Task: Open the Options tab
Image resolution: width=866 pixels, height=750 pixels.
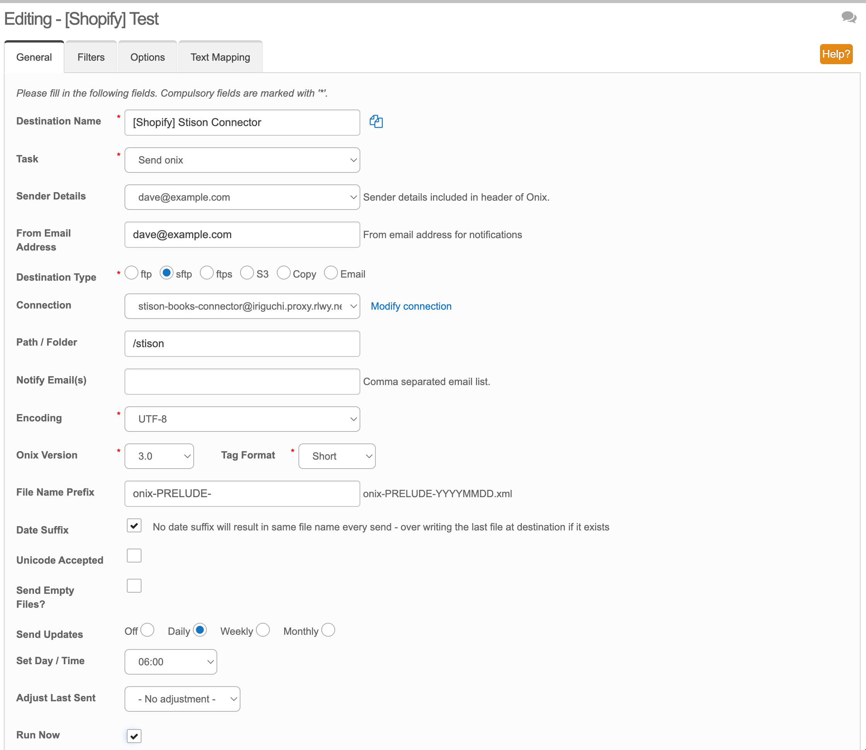Action: (x=148, y=57)
